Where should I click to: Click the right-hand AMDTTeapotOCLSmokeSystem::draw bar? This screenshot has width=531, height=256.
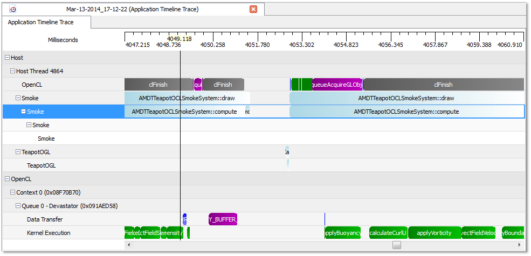[x=406, y=98]
